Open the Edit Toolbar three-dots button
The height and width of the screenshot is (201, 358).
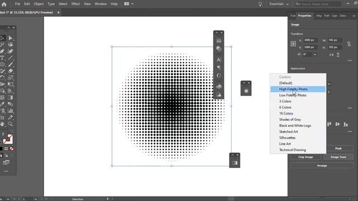pyautogui.click(x=6, y=171)
